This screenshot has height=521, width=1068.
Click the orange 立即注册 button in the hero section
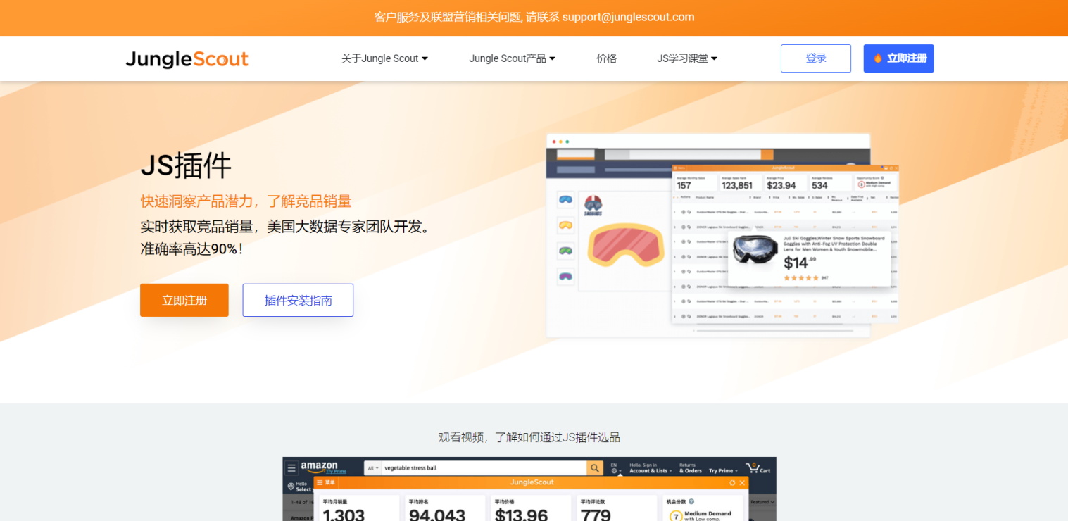pos(184,300)
